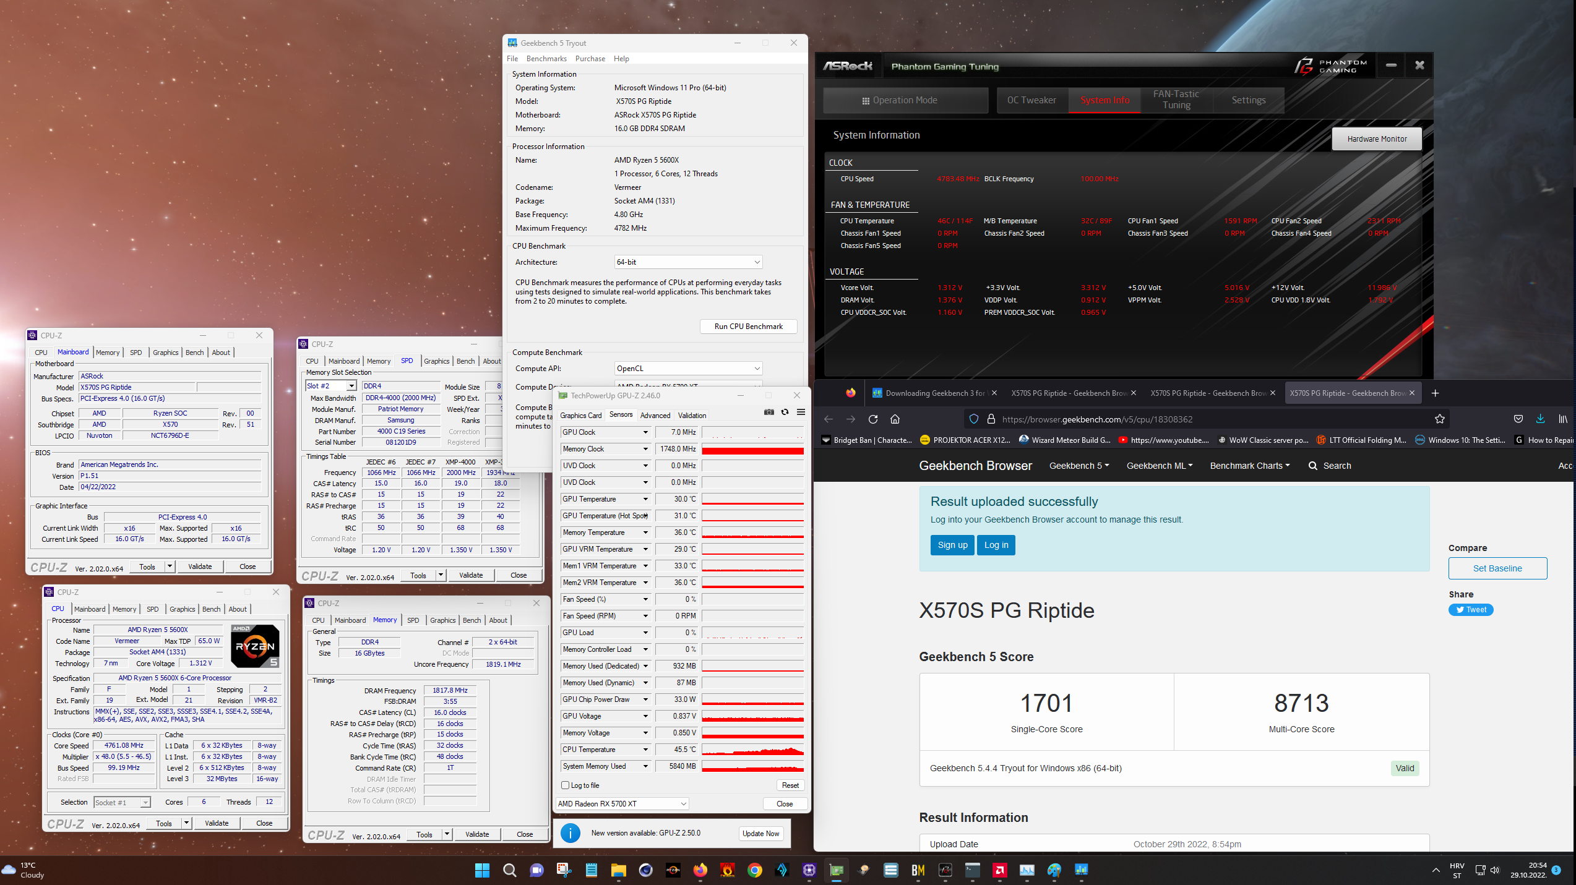
Task: Open the Validation tab in GPU-Z
Action: pyautogui.click(x=692, y=416)
